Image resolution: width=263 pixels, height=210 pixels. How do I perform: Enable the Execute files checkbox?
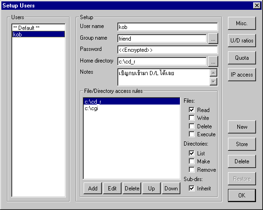coord(192,134)
